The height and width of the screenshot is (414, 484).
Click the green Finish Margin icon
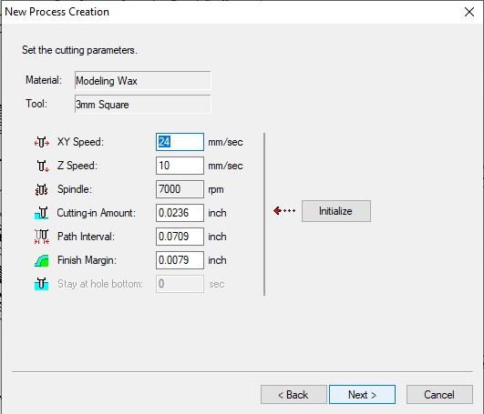41,260
